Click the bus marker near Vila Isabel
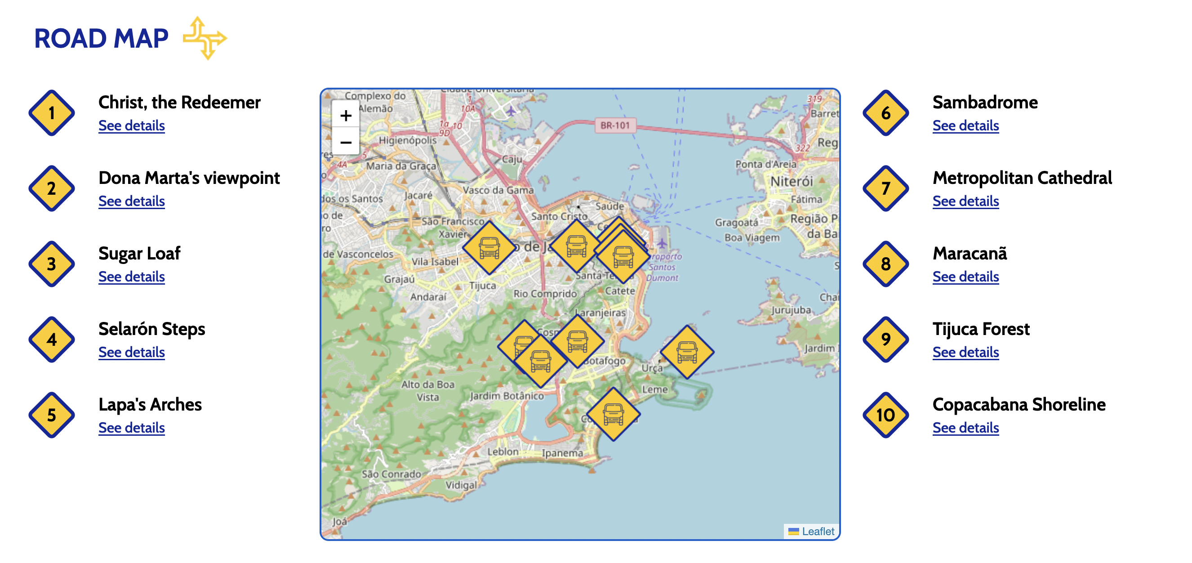This screenshot has height=563, width=1192. [x=489, y=247]
